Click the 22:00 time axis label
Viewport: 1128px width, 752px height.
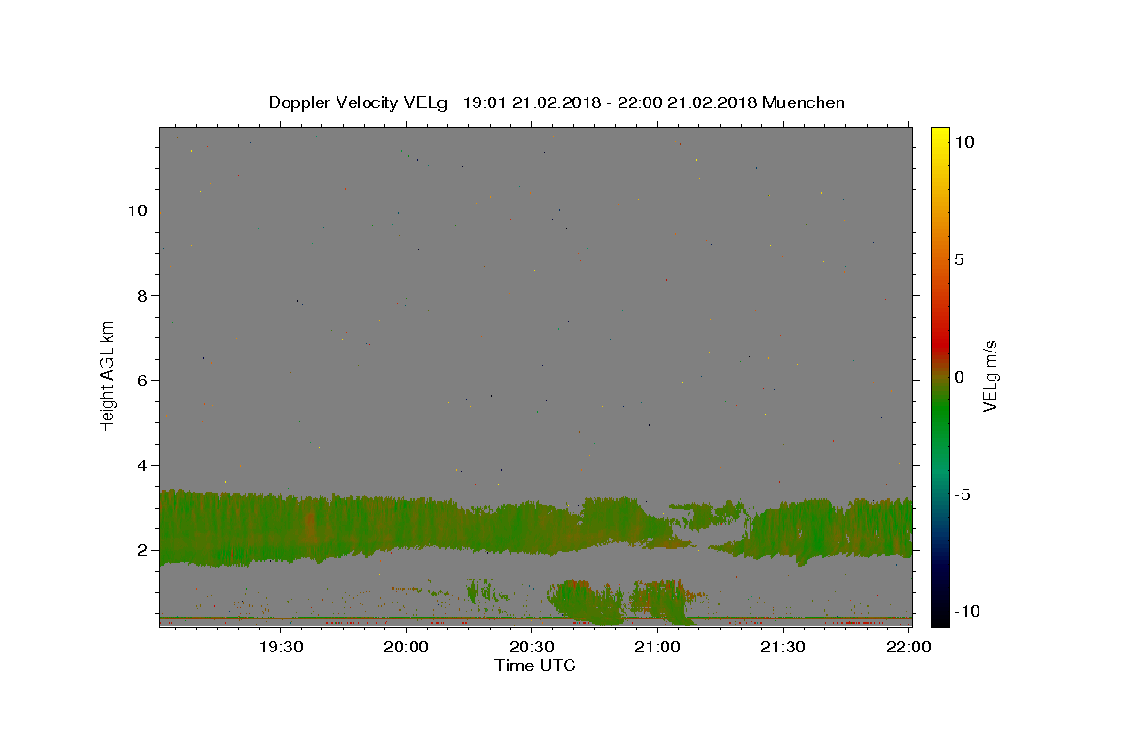909,647
